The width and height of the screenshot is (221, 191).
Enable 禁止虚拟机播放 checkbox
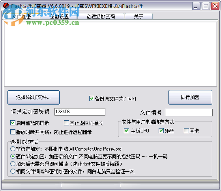[x=66, y=123]
